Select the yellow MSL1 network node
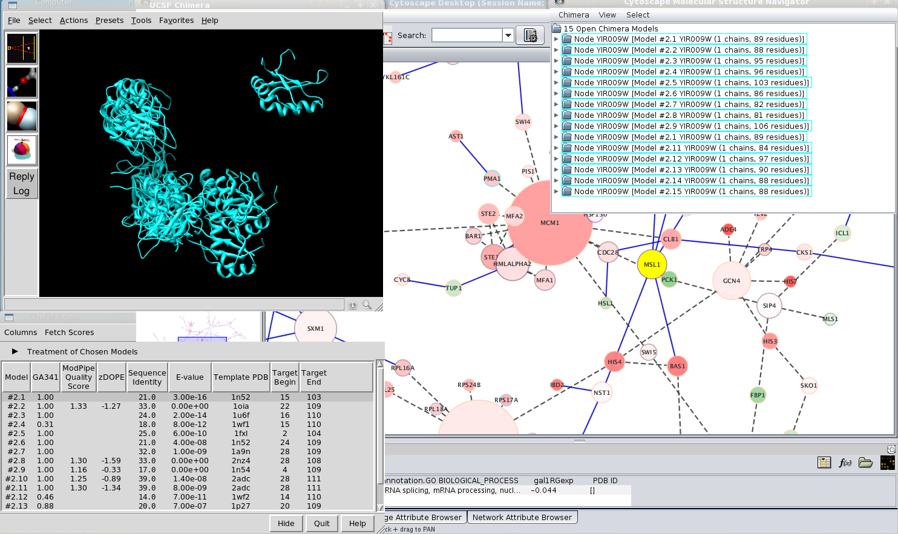This screenshot has width=898, height=534. pyautogui.click(x=652, y=264)
